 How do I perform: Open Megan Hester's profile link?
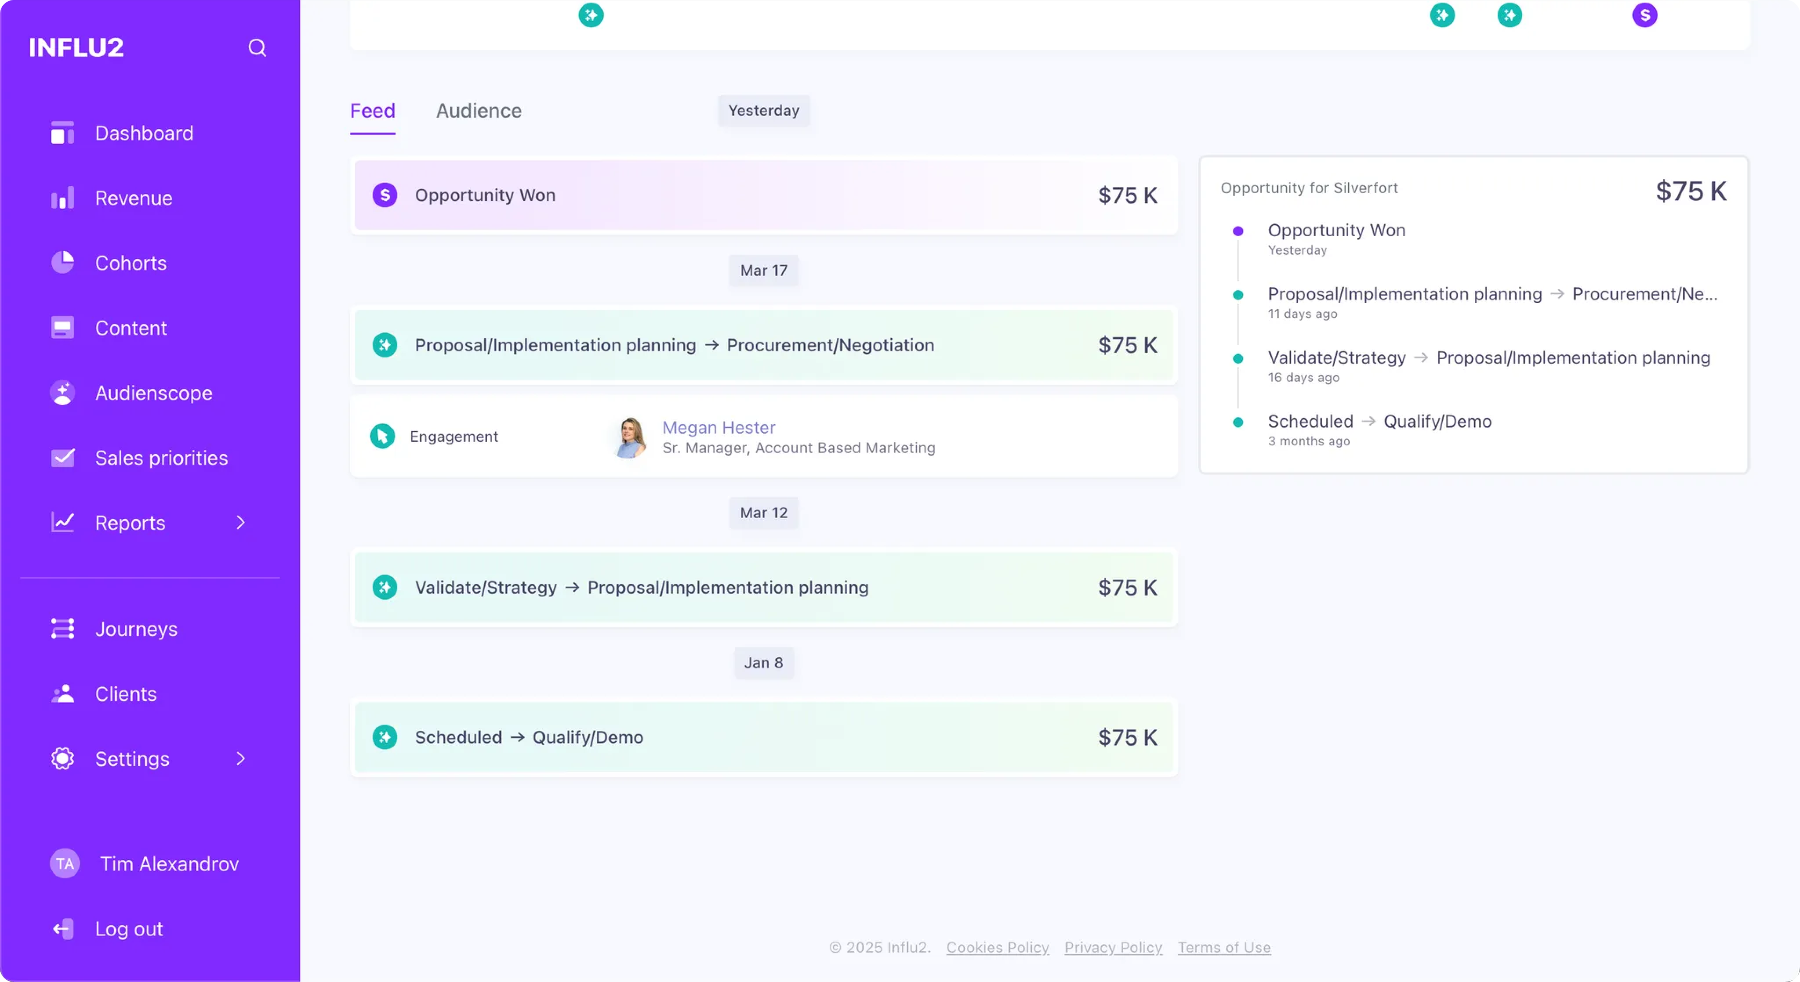tap(719, 427)
